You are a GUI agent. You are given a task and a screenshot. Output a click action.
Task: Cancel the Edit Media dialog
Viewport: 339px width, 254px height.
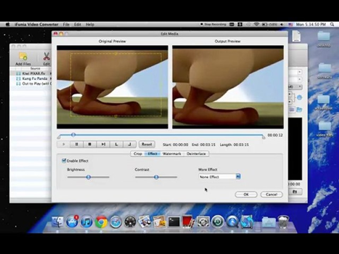(272, 194)
